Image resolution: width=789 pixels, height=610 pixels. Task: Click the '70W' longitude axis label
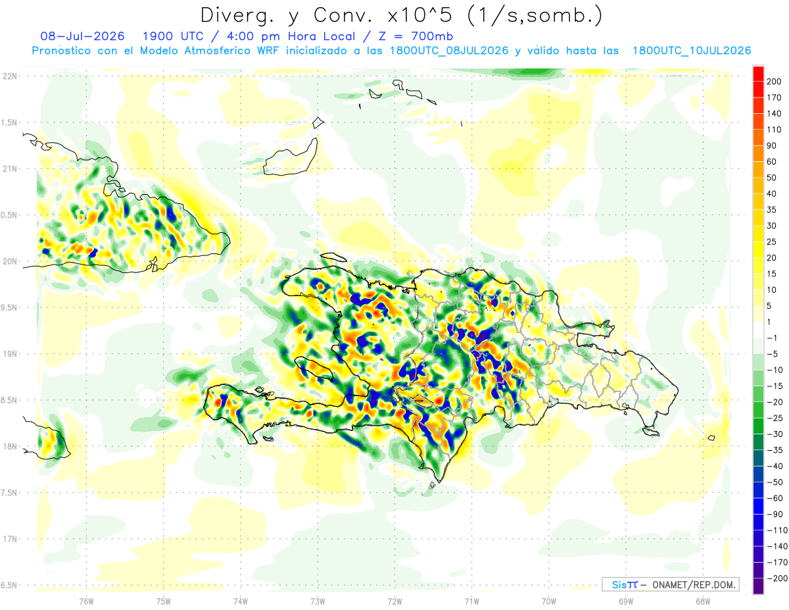(549, 600)
